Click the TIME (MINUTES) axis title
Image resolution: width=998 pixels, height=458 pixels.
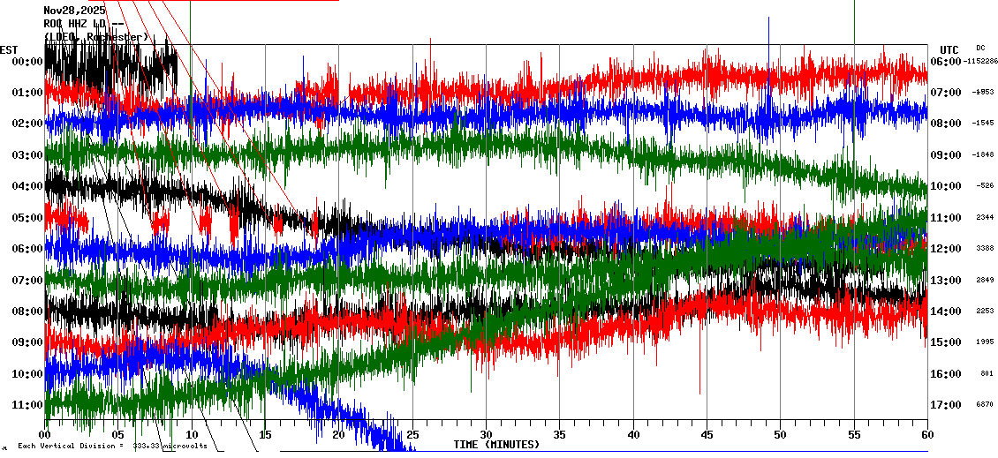496,445
